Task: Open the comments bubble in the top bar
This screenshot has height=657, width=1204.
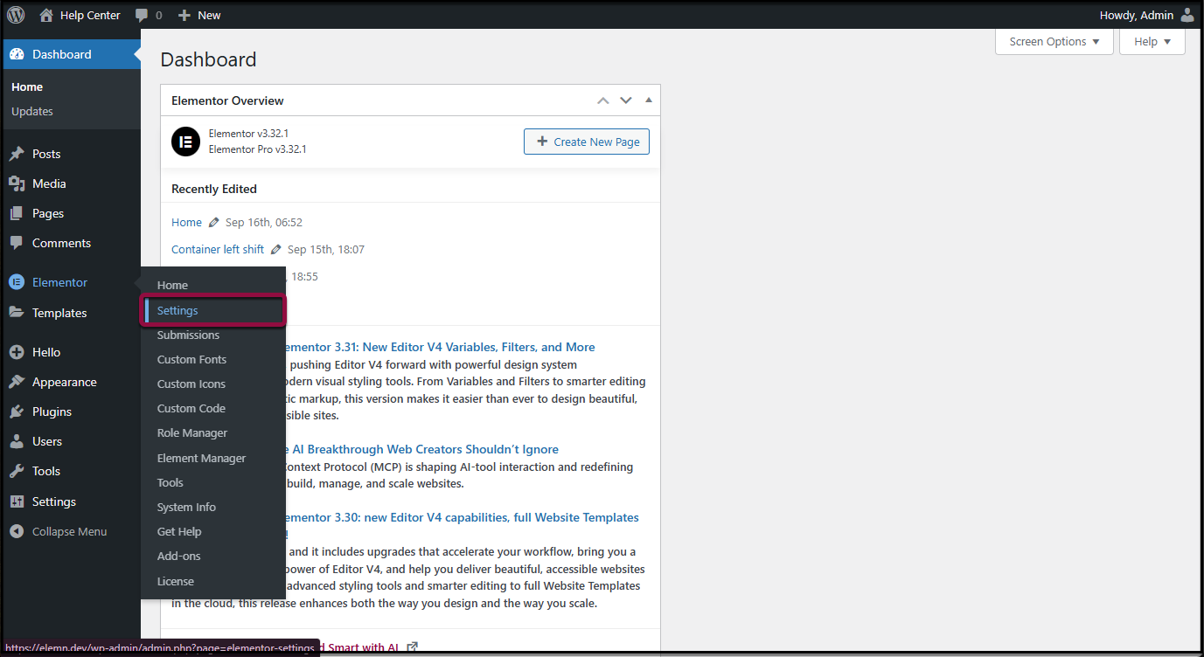Action: click(x=140, y=15)
